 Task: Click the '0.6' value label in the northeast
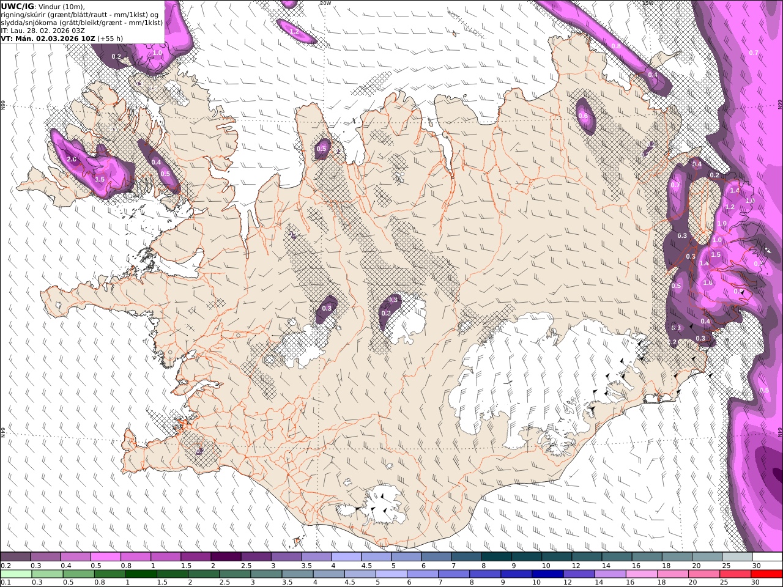coord(582,116)
